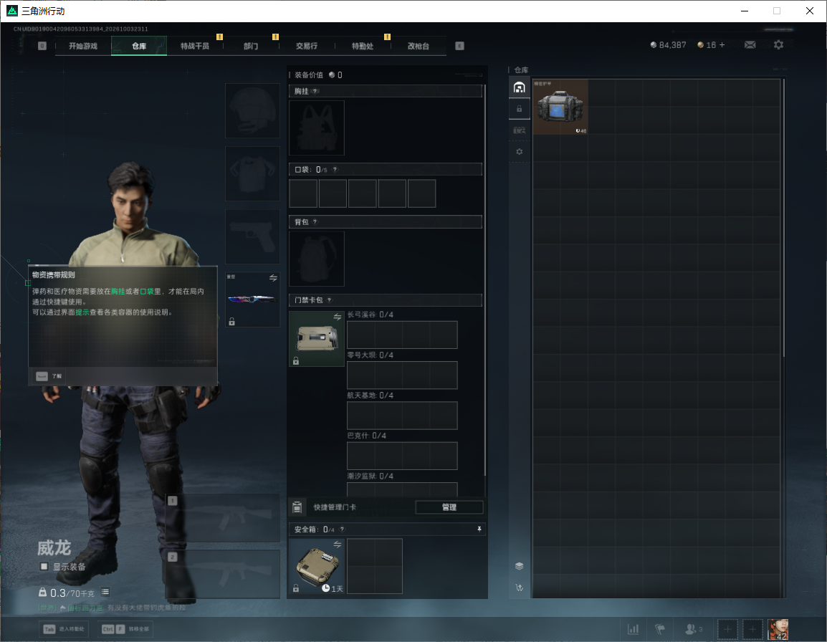This screenshot has width=827, height=642.
Task: Click the first empty squad plus slot
Action: 727,629
